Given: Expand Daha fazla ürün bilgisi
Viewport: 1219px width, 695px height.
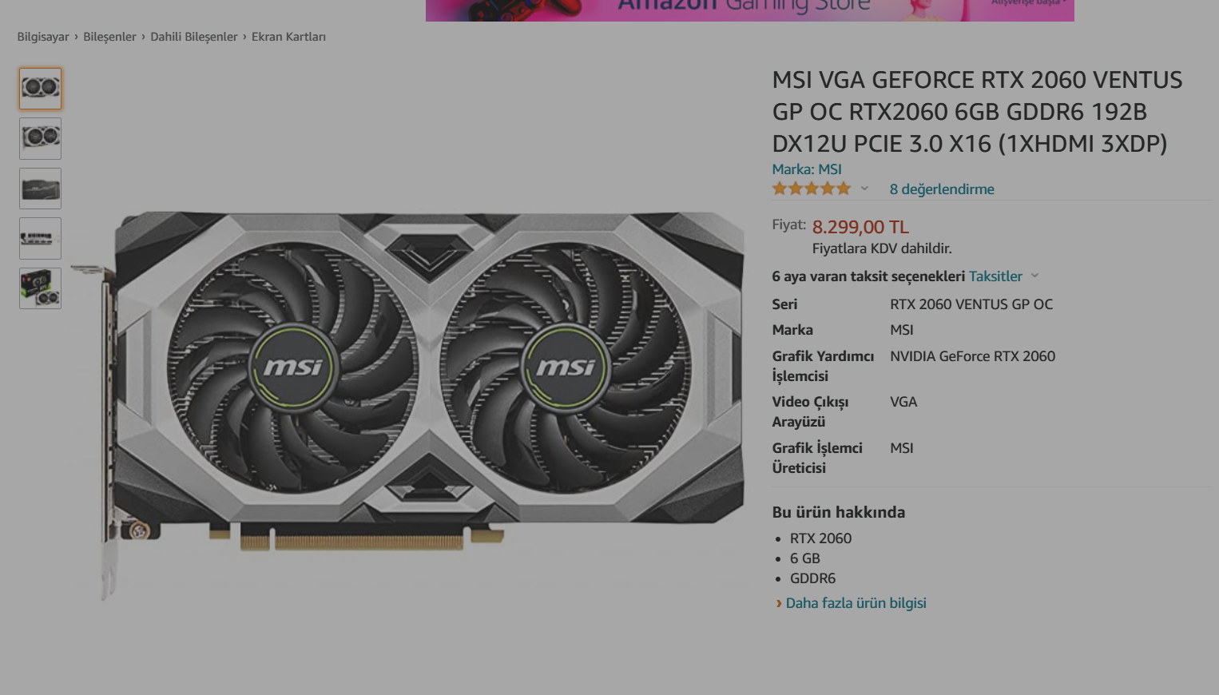Looking at the screenshot, I should tap(856, 603).
